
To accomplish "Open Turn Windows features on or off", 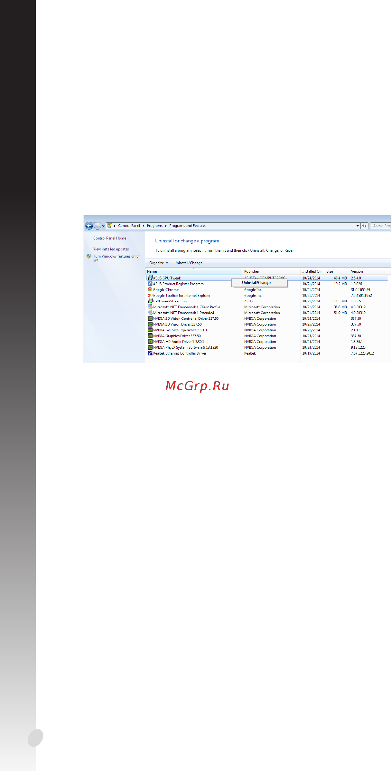I will (x=116, y=259).
